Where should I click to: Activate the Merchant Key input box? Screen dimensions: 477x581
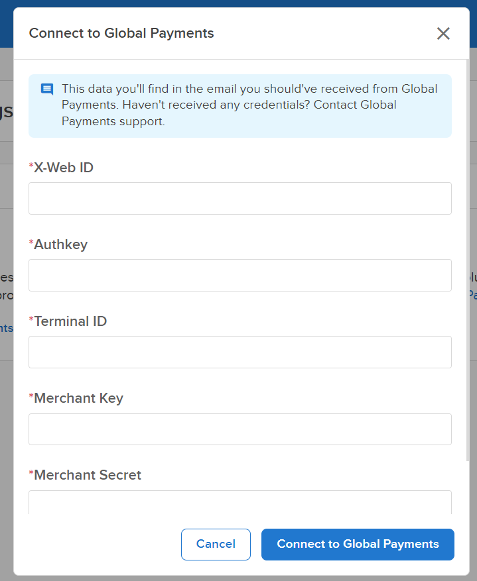(x=240, y=429)
